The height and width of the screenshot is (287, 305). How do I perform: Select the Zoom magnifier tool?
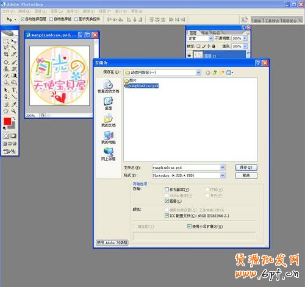13,111
